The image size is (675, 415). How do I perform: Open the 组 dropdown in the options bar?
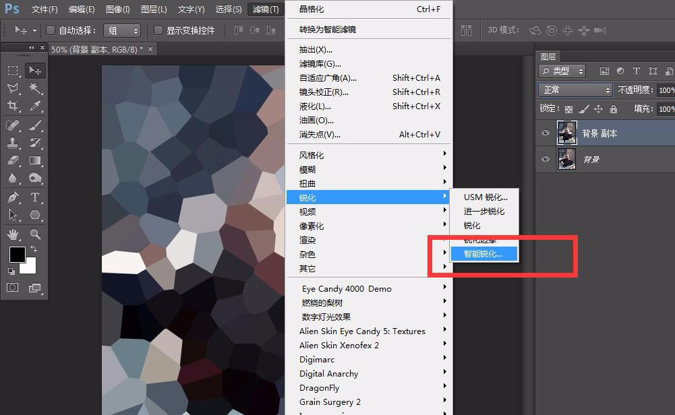point(121,30)
